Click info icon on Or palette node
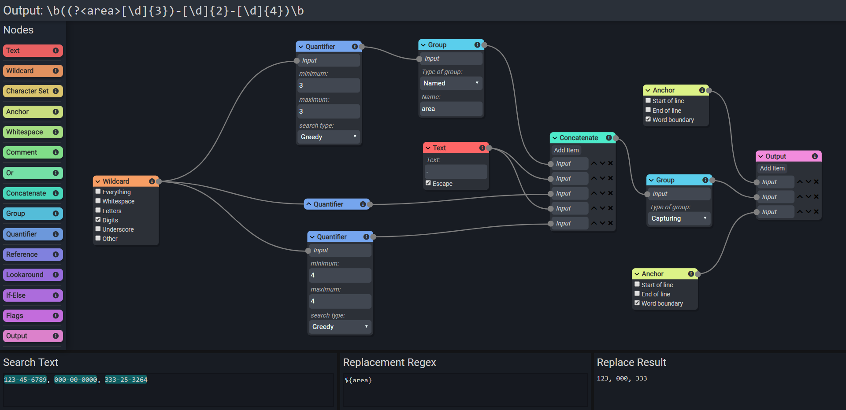This screenshot has height=410, width=846. click(56, 173)
